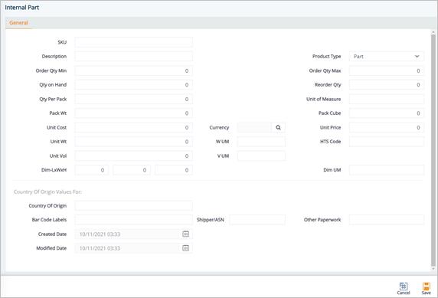Click the Qty on Hand field

point(133,85)
